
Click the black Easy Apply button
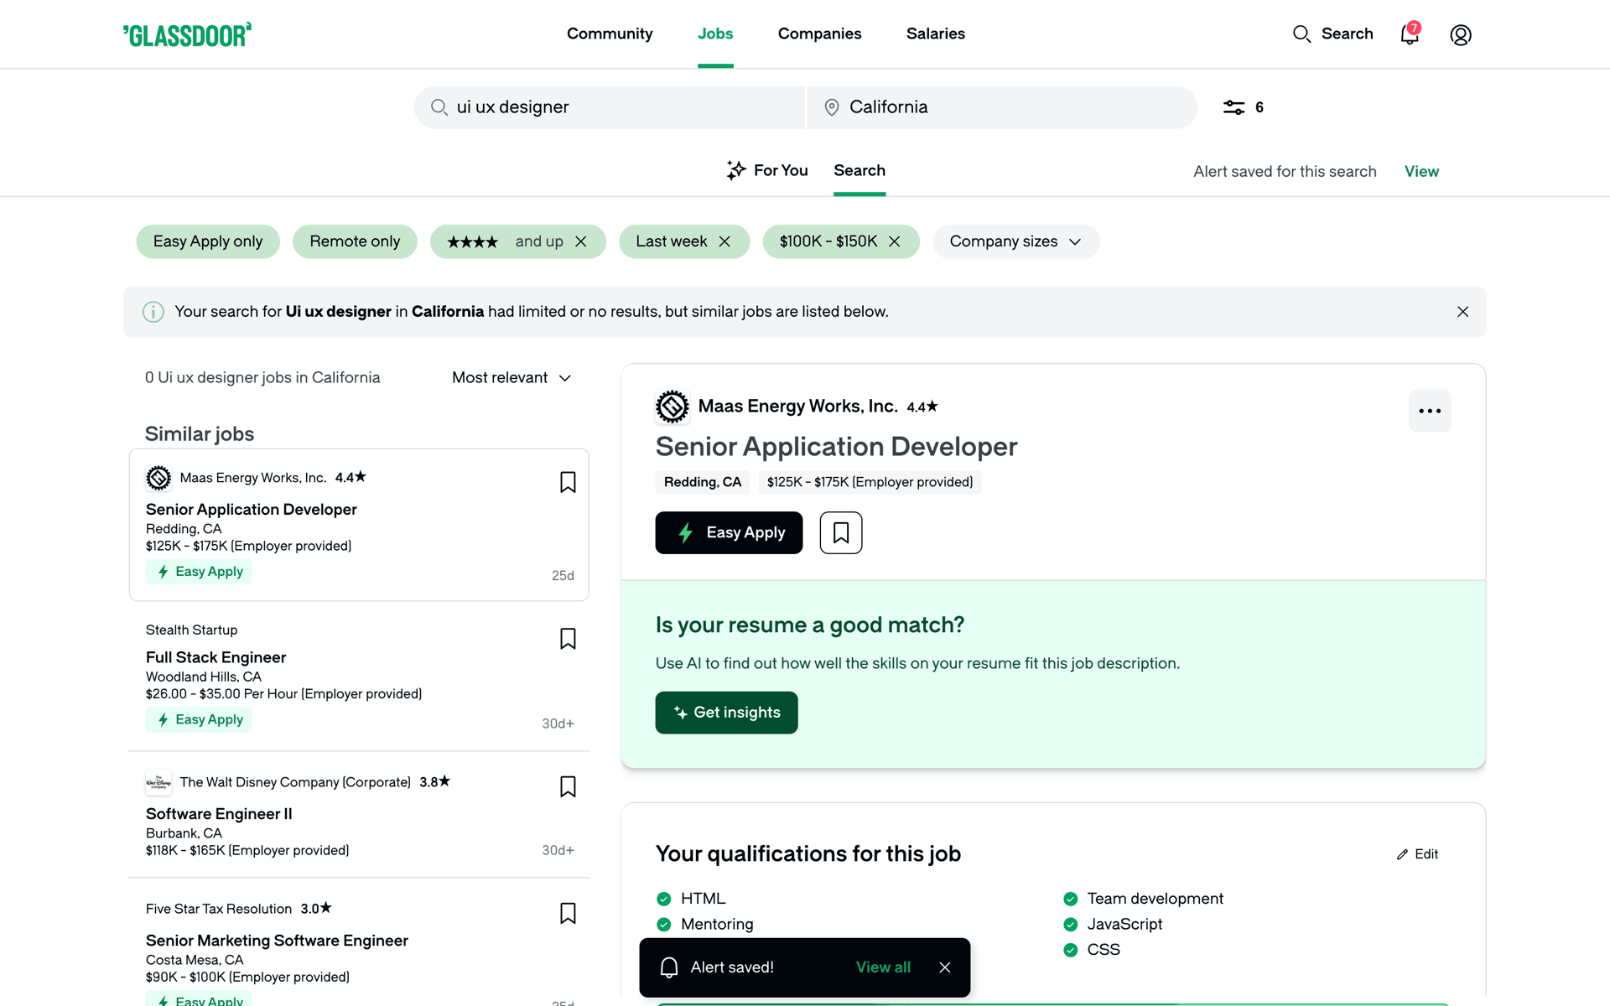coord(729,532)
